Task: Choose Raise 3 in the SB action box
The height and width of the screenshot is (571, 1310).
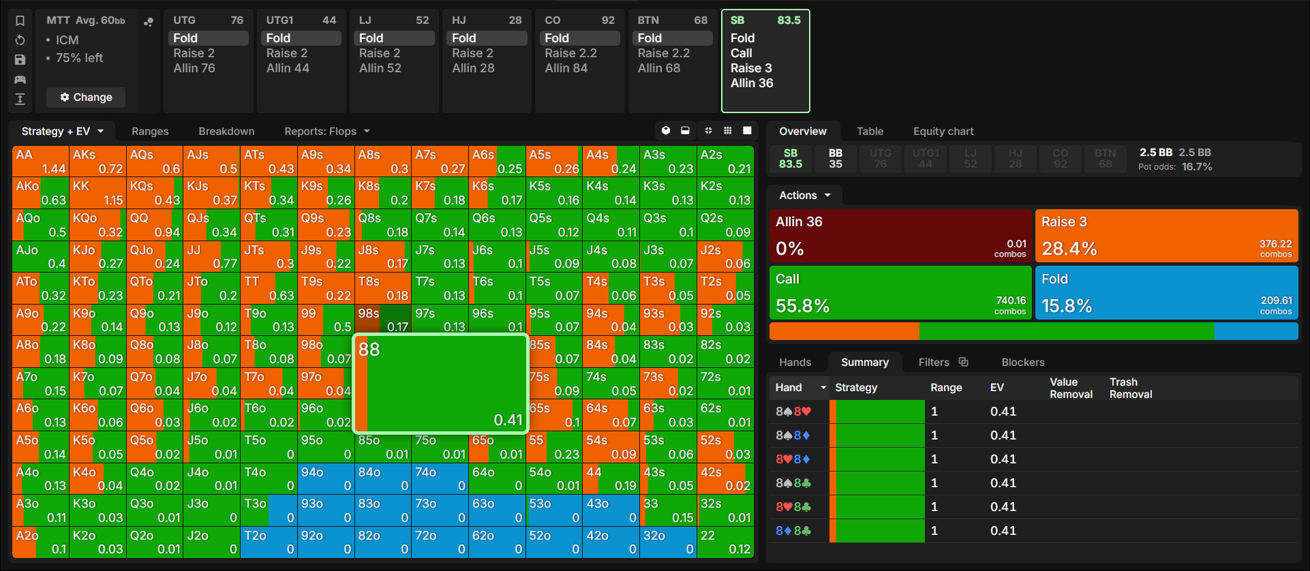Action: pos(751,68)
